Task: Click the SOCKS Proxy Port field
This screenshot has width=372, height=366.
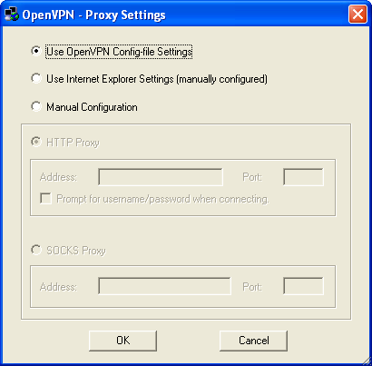Action: pyautogui.click(x=303, y=286)
